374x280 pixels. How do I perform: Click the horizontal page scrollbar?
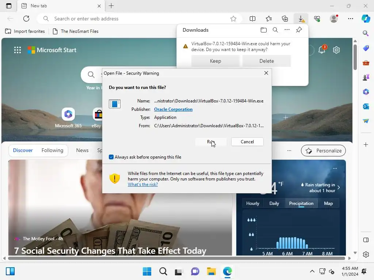click(176, 258)
